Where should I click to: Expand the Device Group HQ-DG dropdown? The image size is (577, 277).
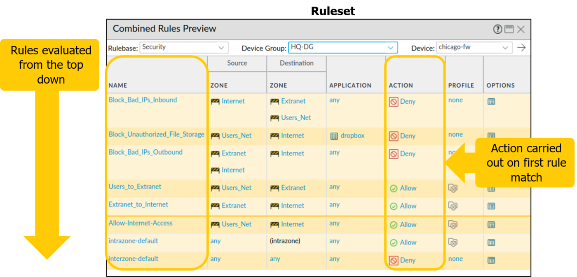tap(343, 47)
